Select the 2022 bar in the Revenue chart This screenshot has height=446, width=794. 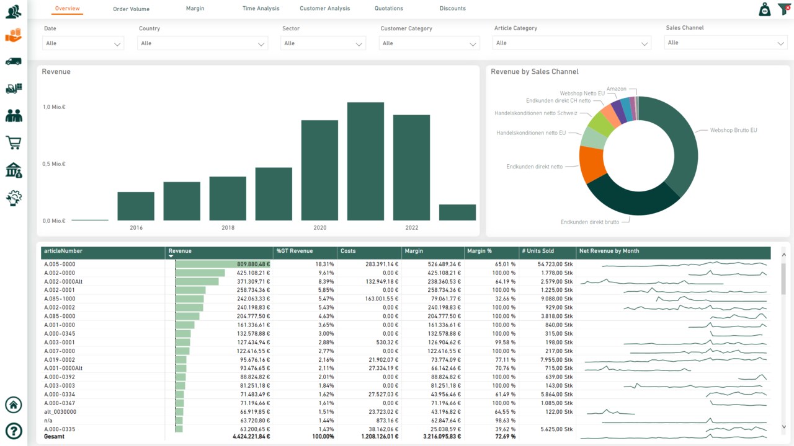(x=411, y=167)
